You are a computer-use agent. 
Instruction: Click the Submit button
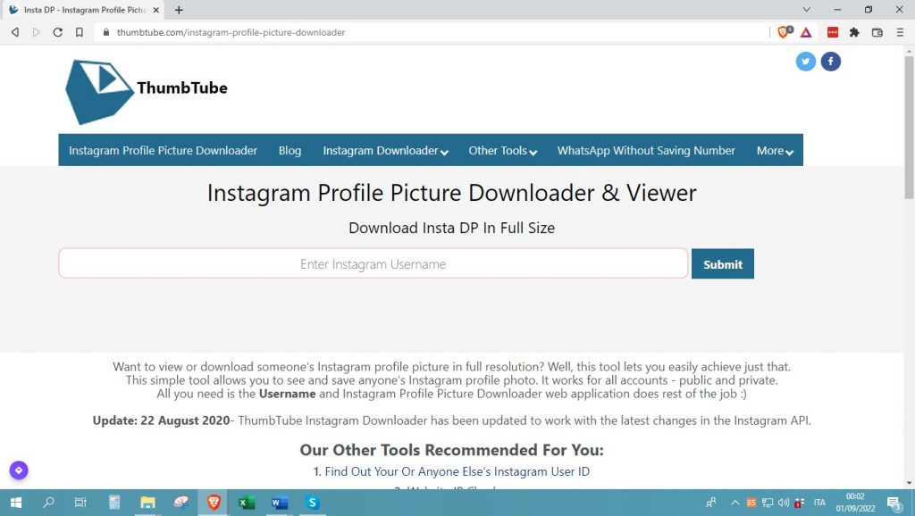pos(722,264)
